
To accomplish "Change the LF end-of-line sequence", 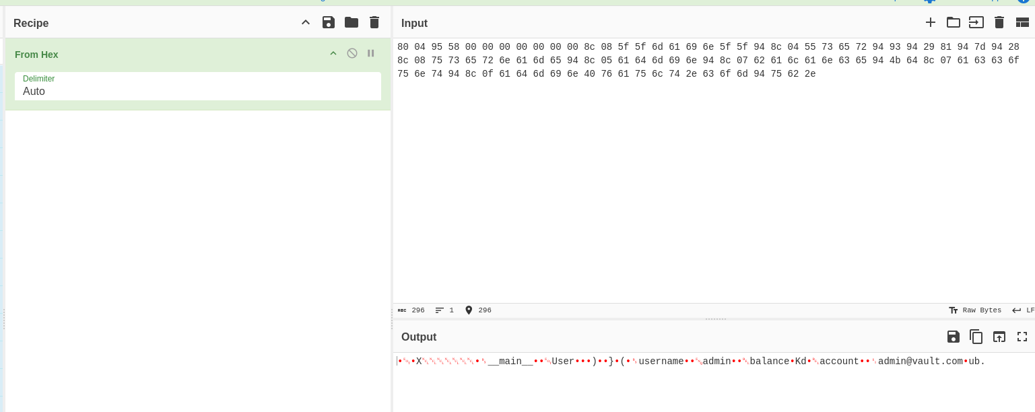I will (1024, 310).
